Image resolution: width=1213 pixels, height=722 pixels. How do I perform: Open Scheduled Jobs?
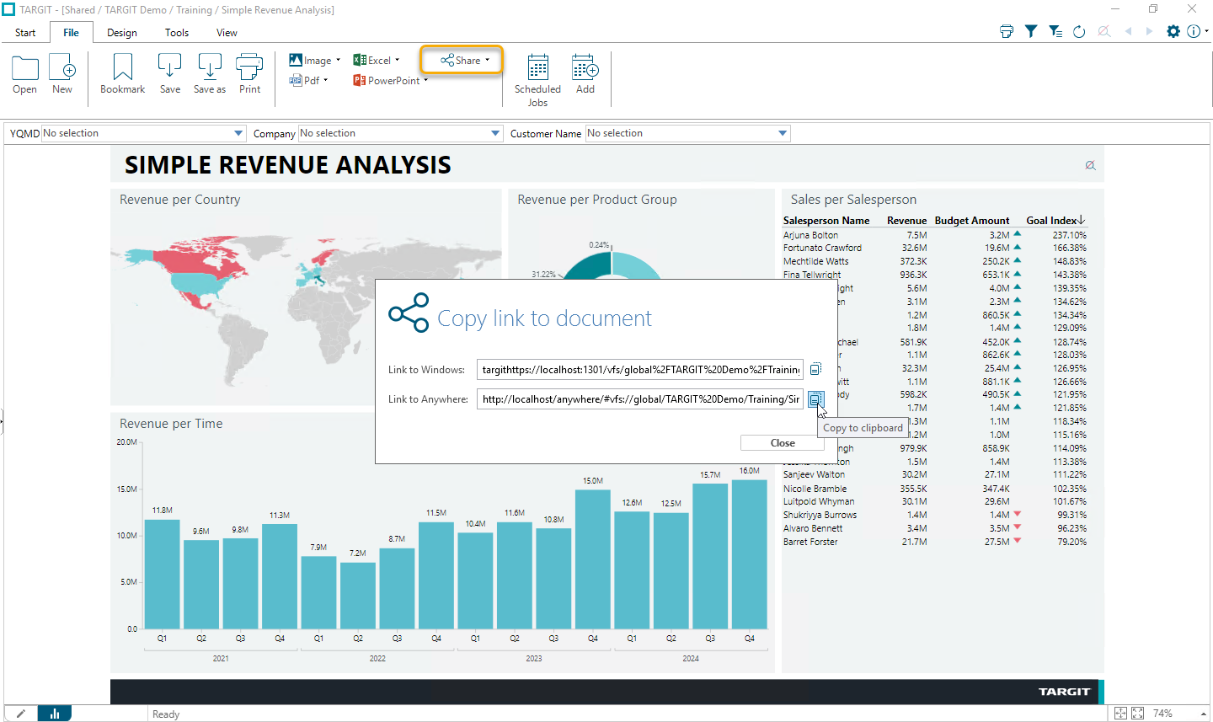click(x=537, y=81)
